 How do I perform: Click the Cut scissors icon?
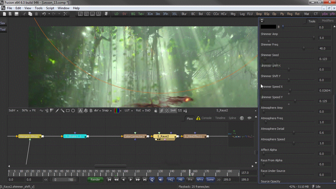(x=24, y=14)
